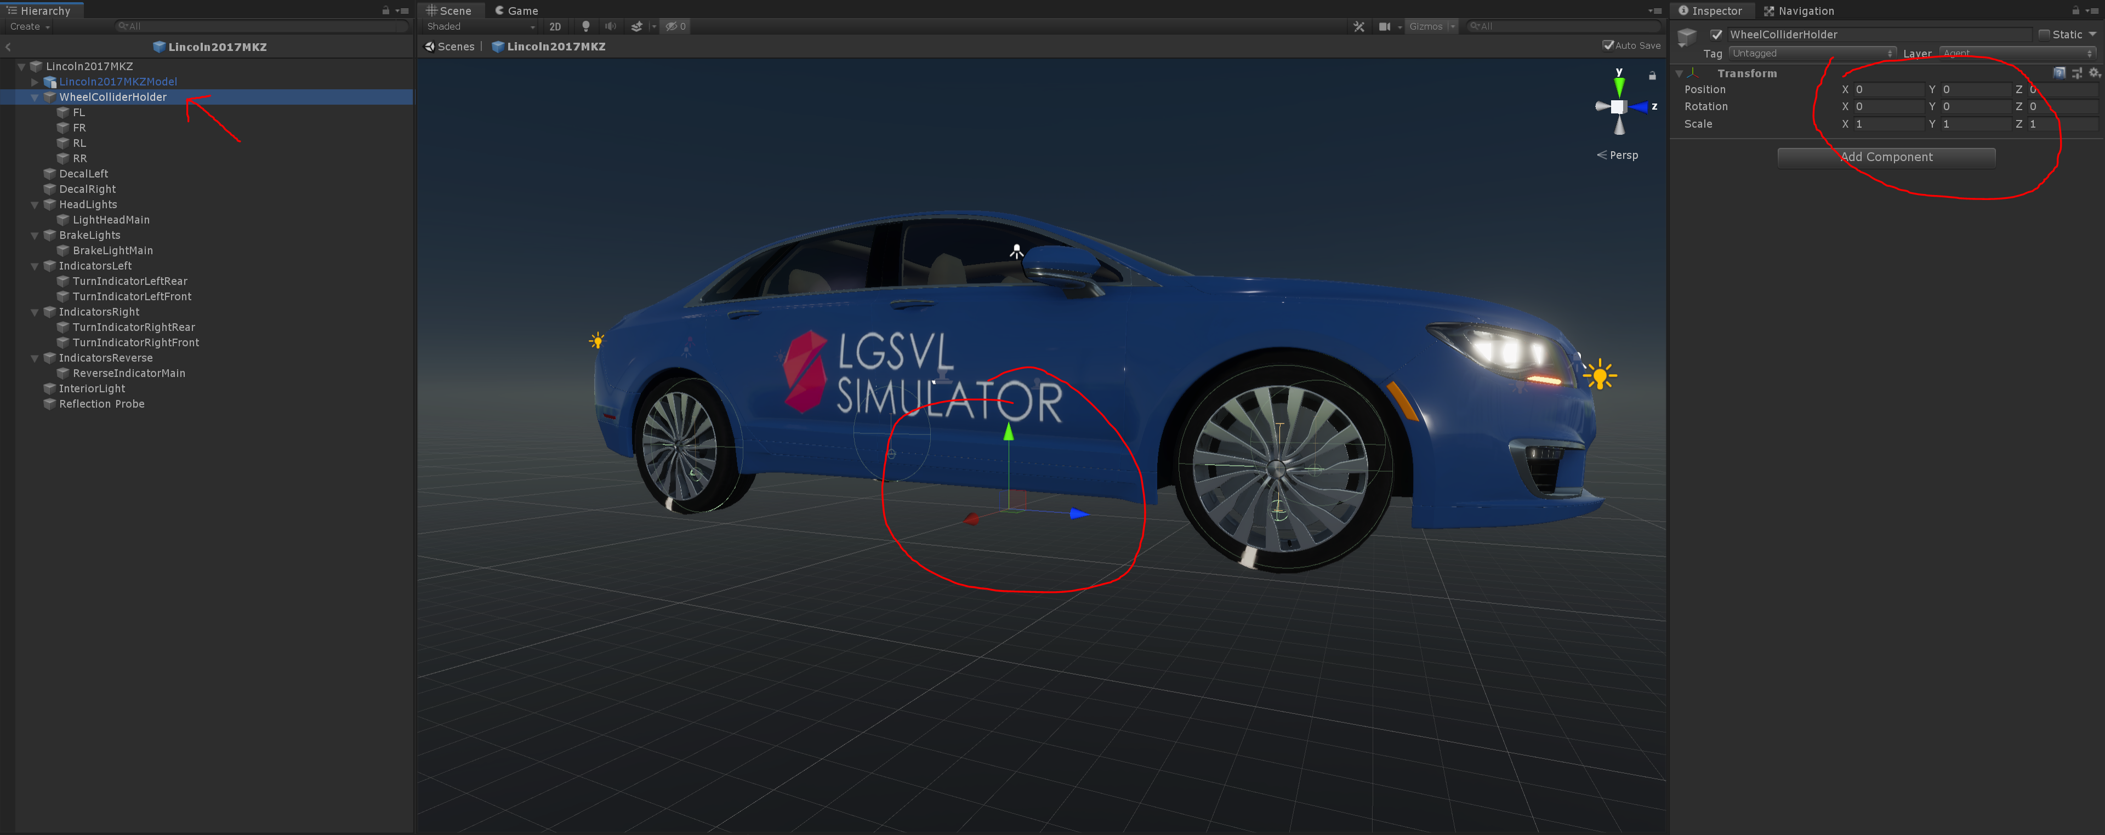The height and width of the screenshot is (835, 2105).
Task: Click front headlight sun gizmo in scene
Action: pyautogui.click(x=1600, y=375)
